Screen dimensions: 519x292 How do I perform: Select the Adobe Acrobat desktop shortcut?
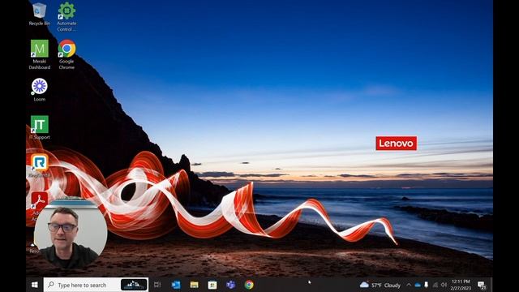(x=40, y=200)
